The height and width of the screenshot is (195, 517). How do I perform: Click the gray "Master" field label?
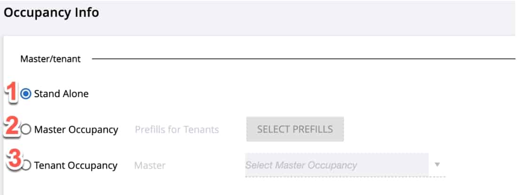coord(150,165)
